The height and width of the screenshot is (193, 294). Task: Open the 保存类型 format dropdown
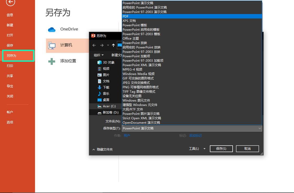(192, 128)
